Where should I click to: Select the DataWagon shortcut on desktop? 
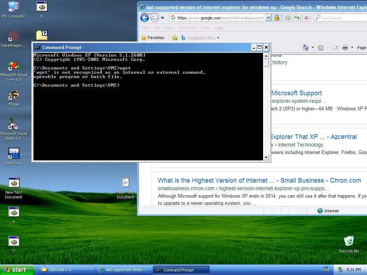pos(14,39)
